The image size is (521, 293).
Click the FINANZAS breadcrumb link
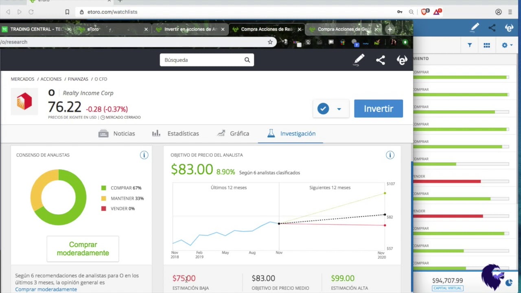78,79
